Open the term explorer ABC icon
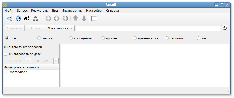This screenshot has height=98, width=234. [27, 18]
